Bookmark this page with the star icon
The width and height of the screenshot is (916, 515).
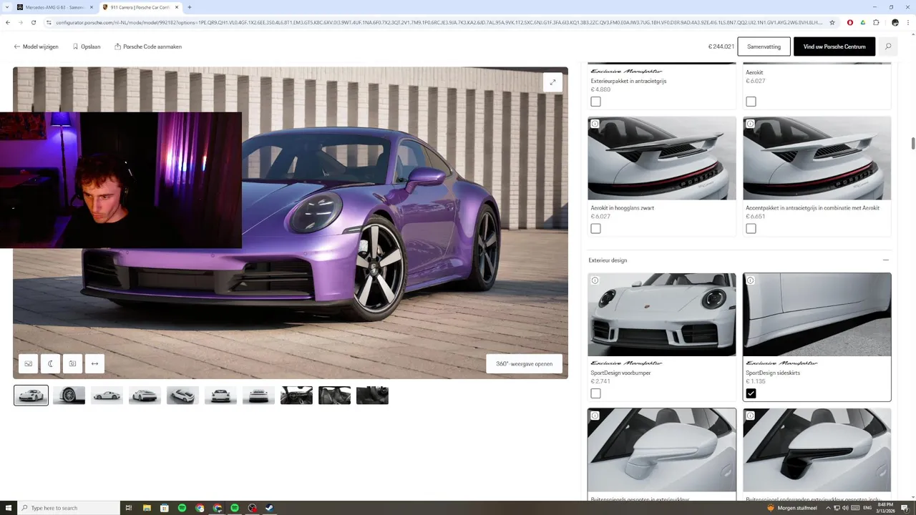coord(832,22)
